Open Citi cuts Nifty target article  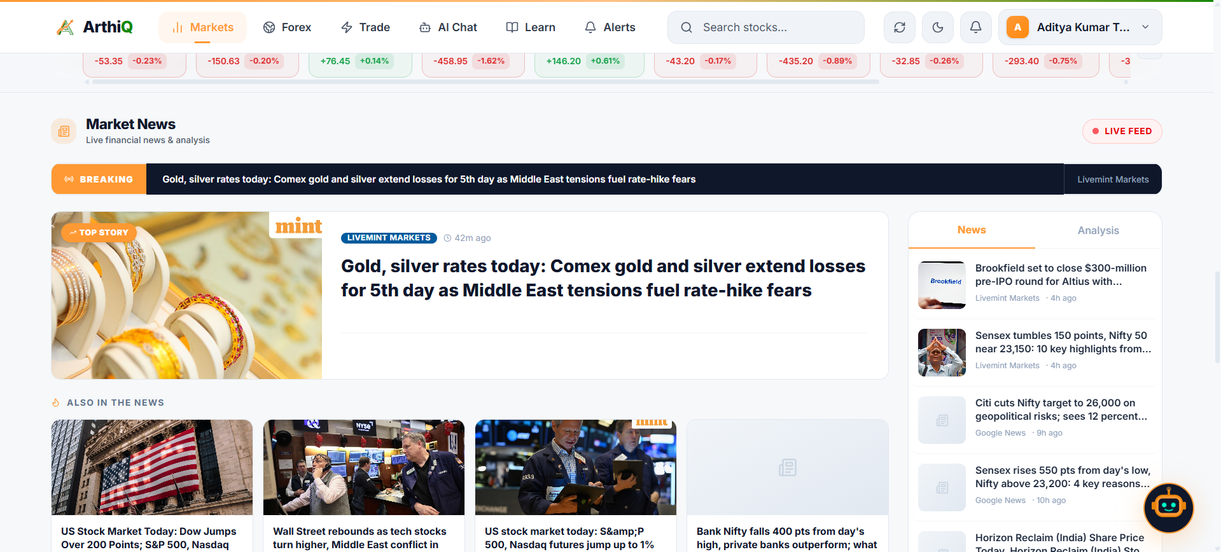(x=1061, y=410)
